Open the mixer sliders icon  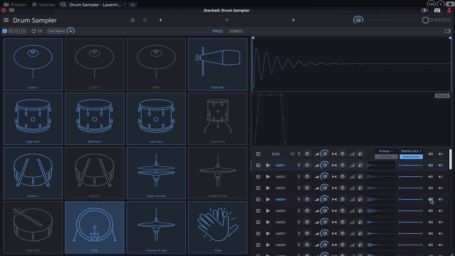[x=40, y=31]
